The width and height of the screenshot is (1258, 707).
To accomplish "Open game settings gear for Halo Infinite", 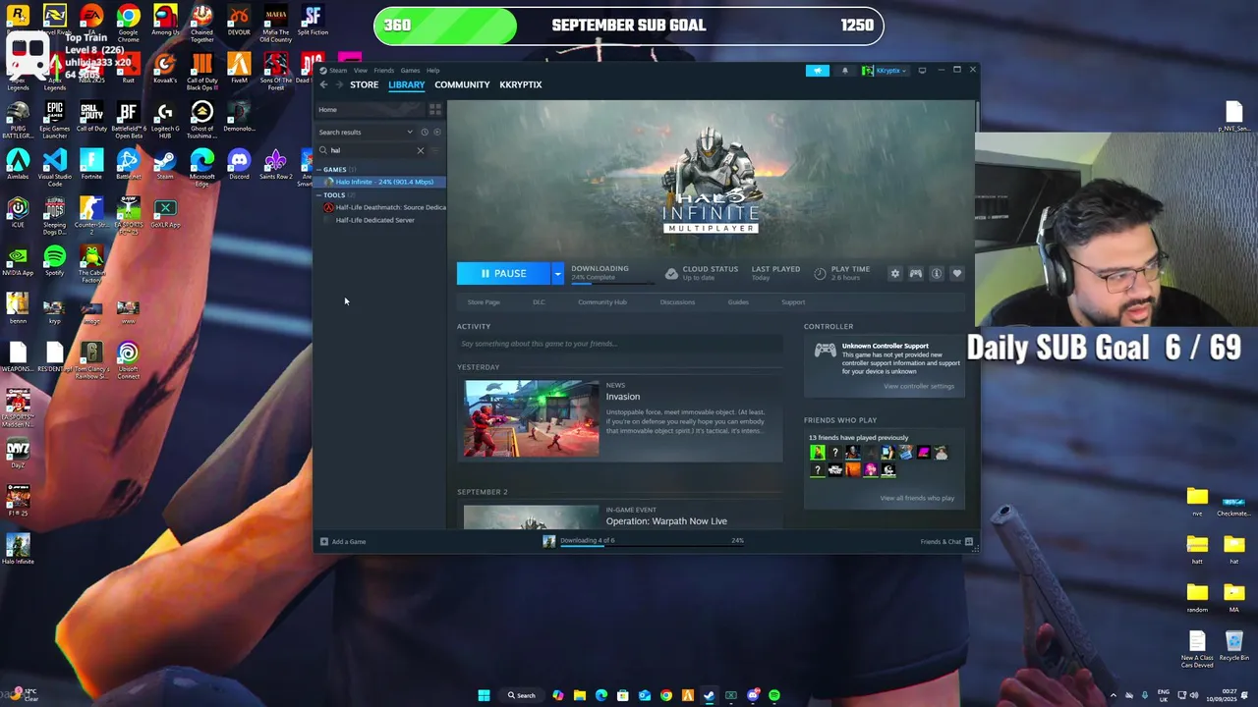I will pos(894,274).
